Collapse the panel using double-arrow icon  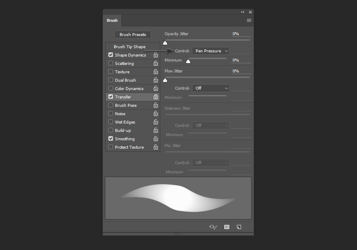click(x=242, y=12)
